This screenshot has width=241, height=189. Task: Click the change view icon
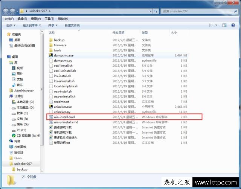(x=211, y=25)
